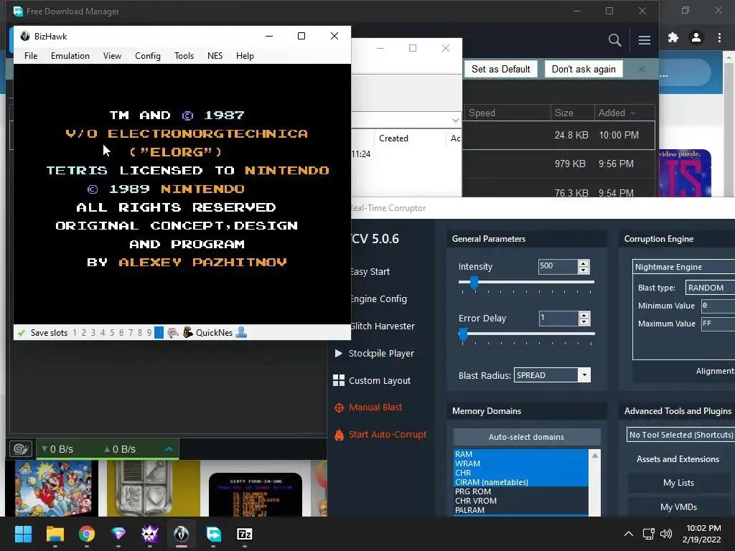Click Start Auto-Corrupt flame button
Screen dimensions: 735x551
[380, 434]
